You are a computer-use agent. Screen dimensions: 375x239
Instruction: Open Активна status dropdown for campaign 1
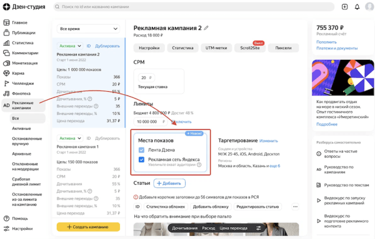click(x=70, y=139)
